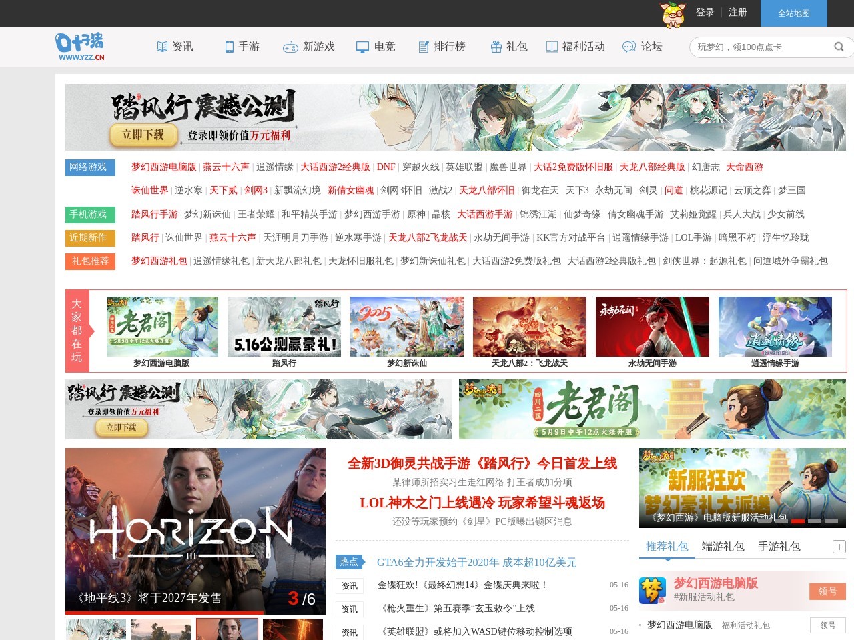Open the 原神 link

[416, 214]
